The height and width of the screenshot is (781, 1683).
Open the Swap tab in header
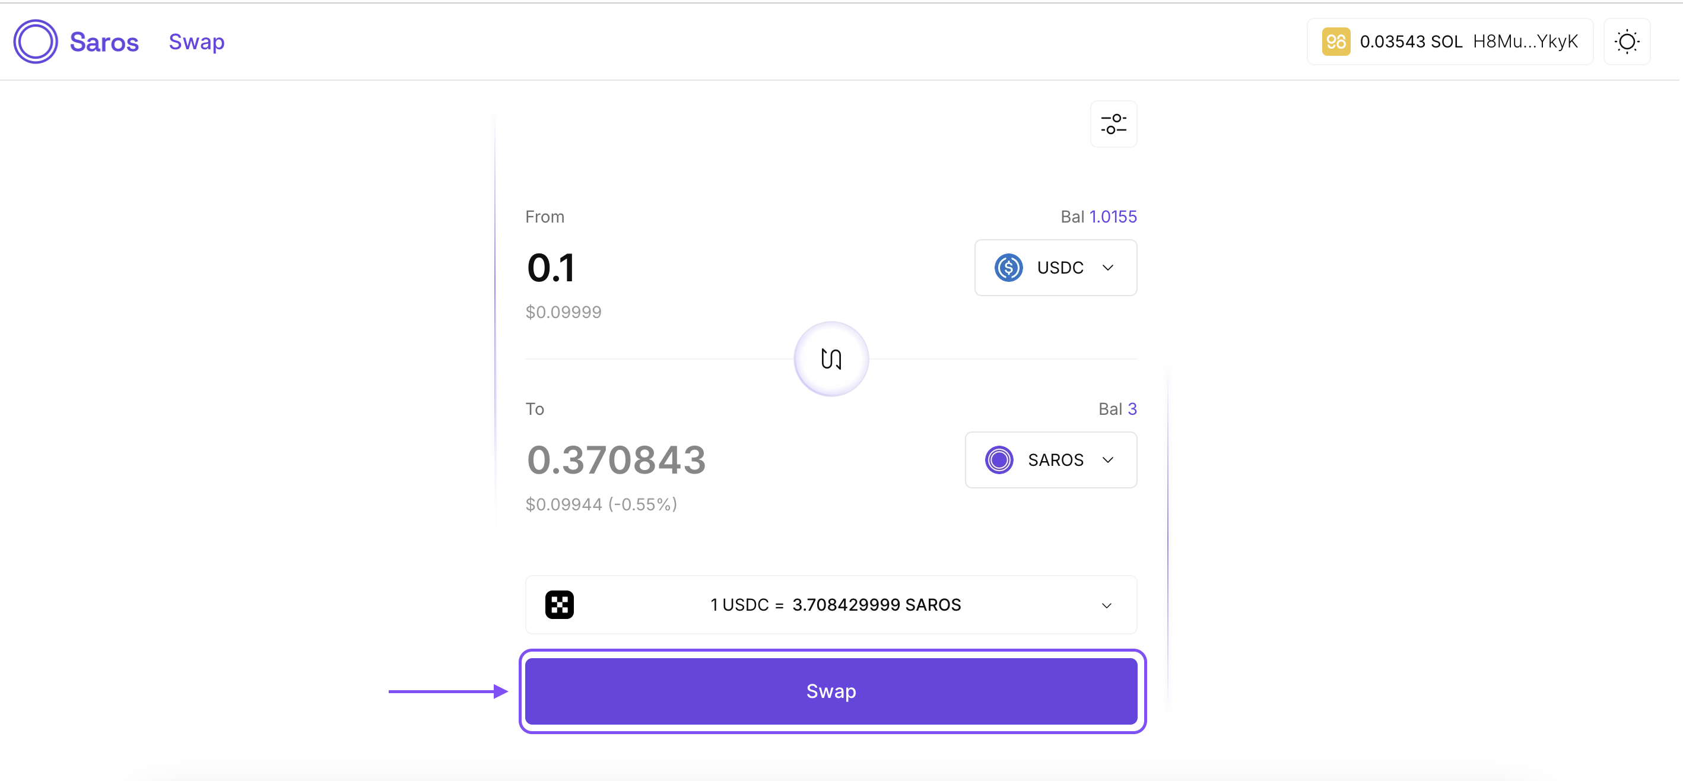click(196, 42)
